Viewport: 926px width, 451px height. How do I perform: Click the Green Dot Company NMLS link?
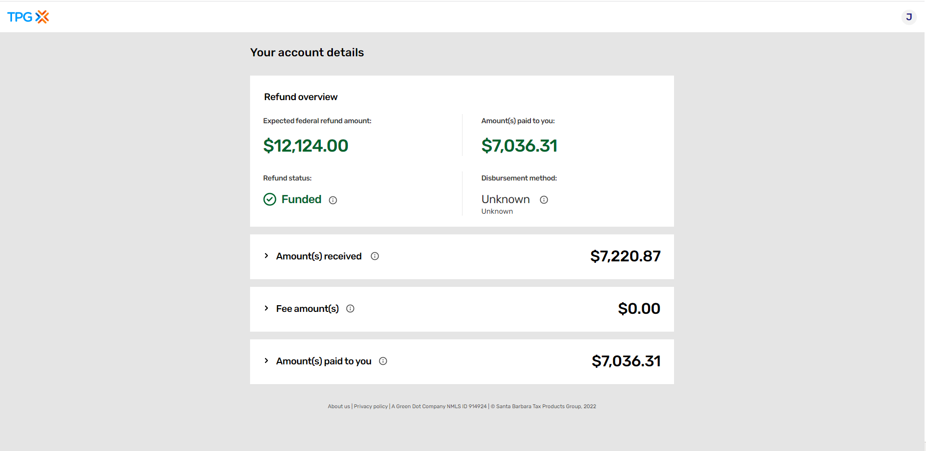coord(439,406)
